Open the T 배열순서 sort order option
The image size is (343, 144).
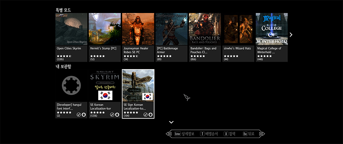click(x=209, y=134)
